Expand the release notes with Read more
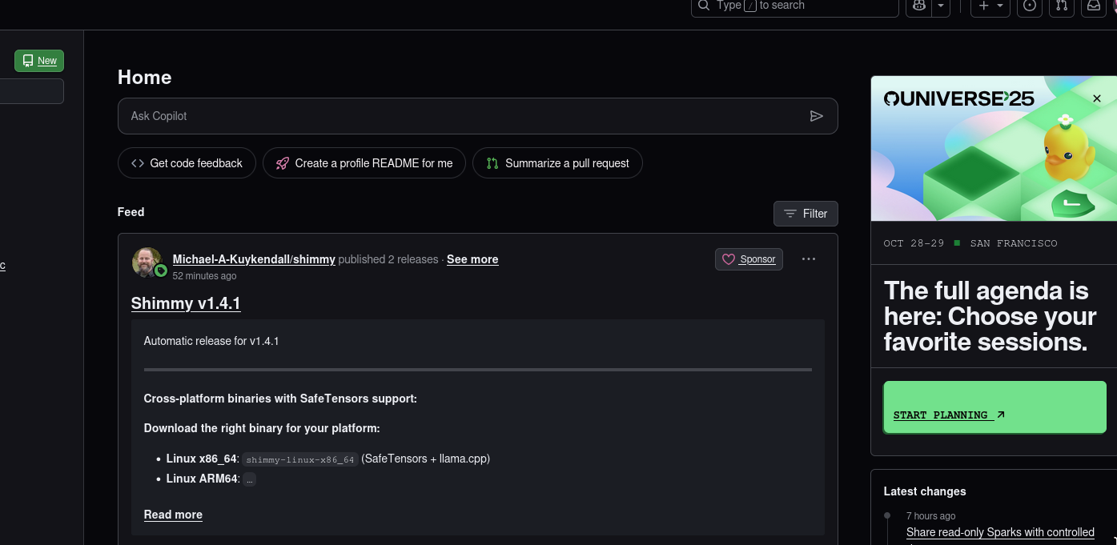This screenshot has width=1117, height=545. point(173,515)
